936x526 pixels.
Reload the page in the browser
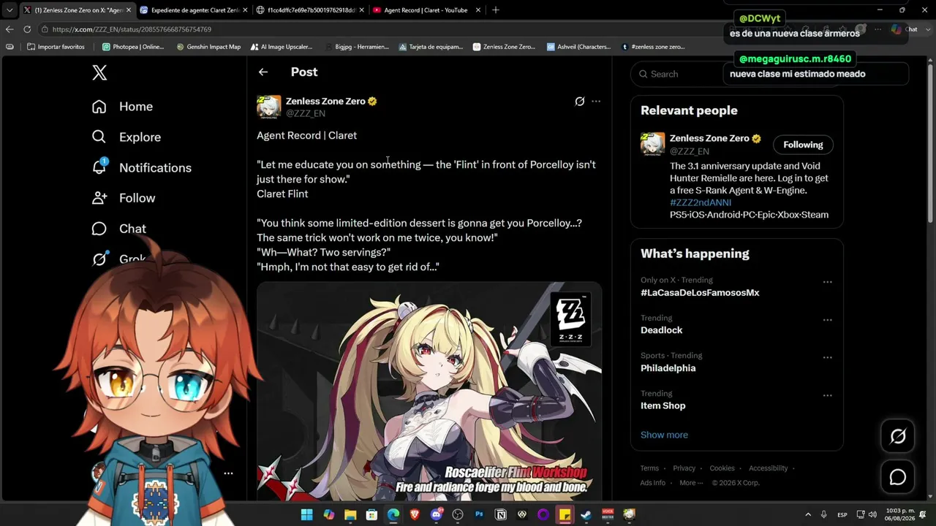coord(27,29)
